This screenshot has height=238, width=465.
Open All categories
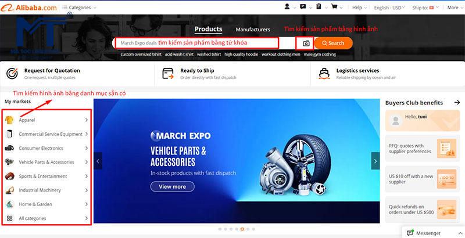click(x=33, y=218)
